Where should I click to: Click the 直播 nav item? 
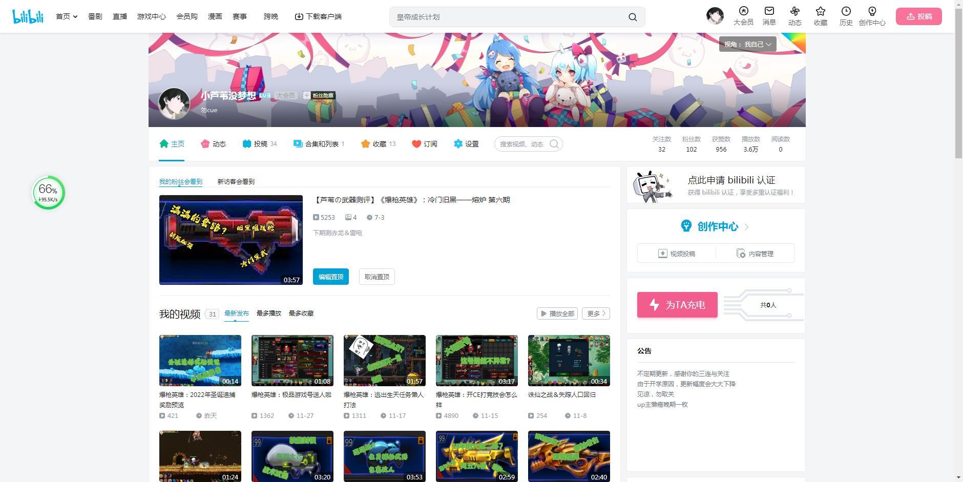coord(120,16)
